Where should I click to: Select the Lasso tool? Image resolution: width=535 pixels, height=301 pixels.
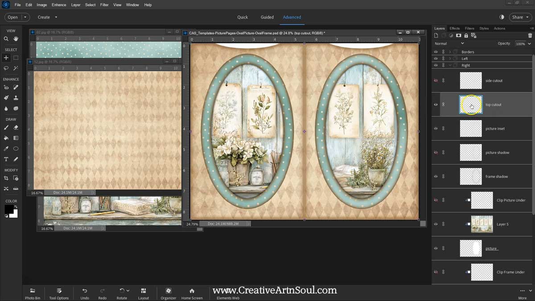click(6, 68)
